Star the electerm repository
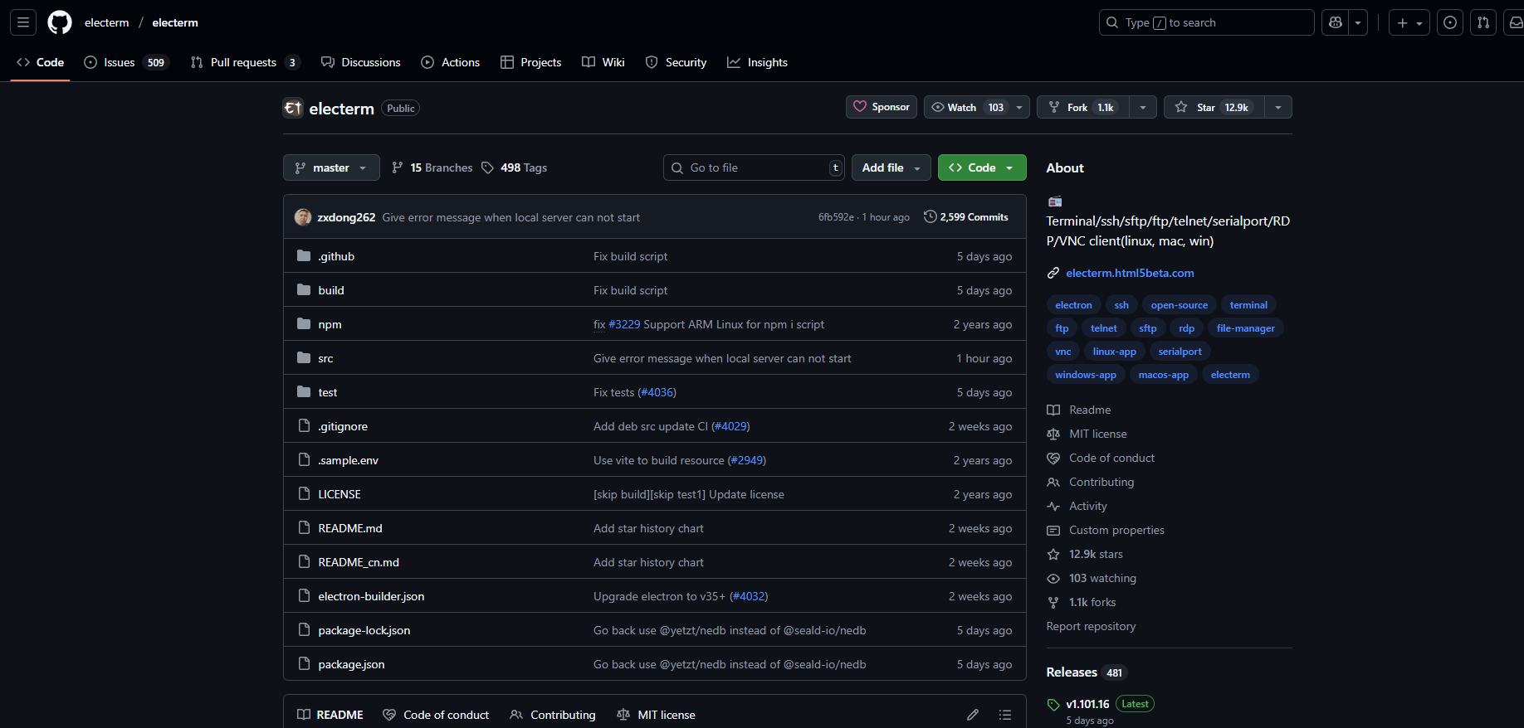Viewport: 1524px width, 728px height. pyautogui.click(x=1214, y=107)
